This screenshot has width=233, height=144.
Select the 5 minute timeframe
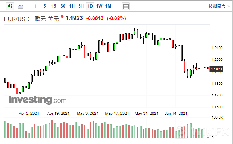pos(44,6)
